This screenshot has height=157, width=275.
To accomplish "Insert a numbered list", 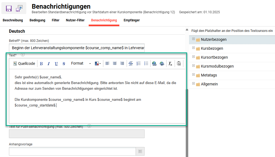I will click(x=138, y=63).
